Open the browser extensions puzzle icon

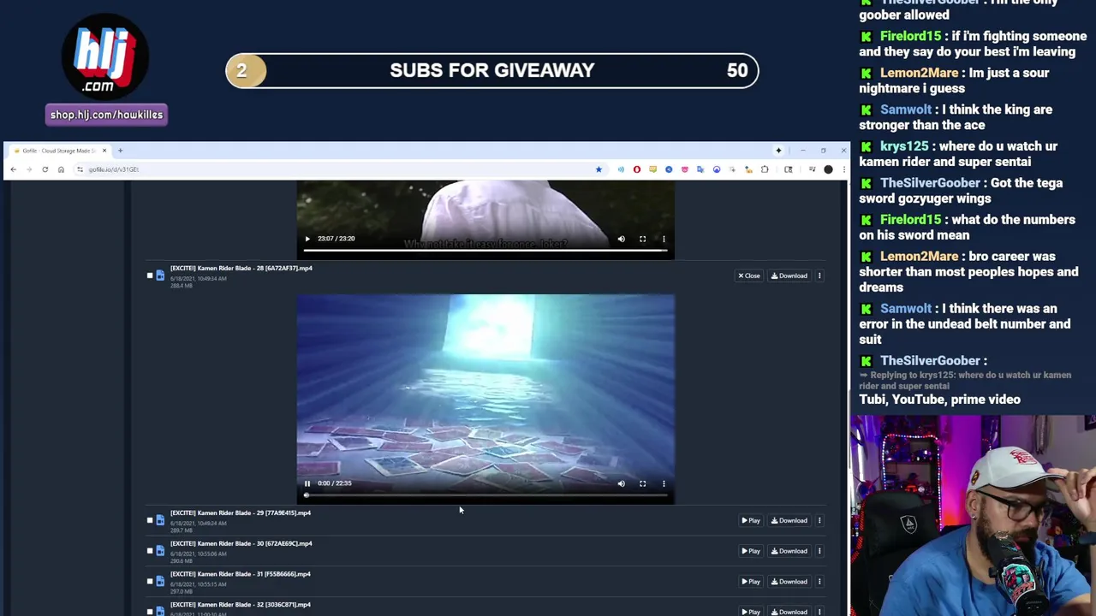pyautogui.click(x=765, y=169)
